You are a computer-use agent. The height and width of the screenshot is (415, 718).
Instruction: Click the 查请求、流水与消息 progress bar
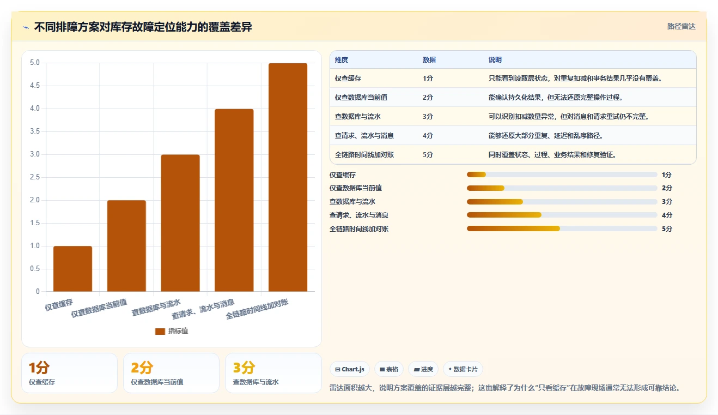click(562, 215)
